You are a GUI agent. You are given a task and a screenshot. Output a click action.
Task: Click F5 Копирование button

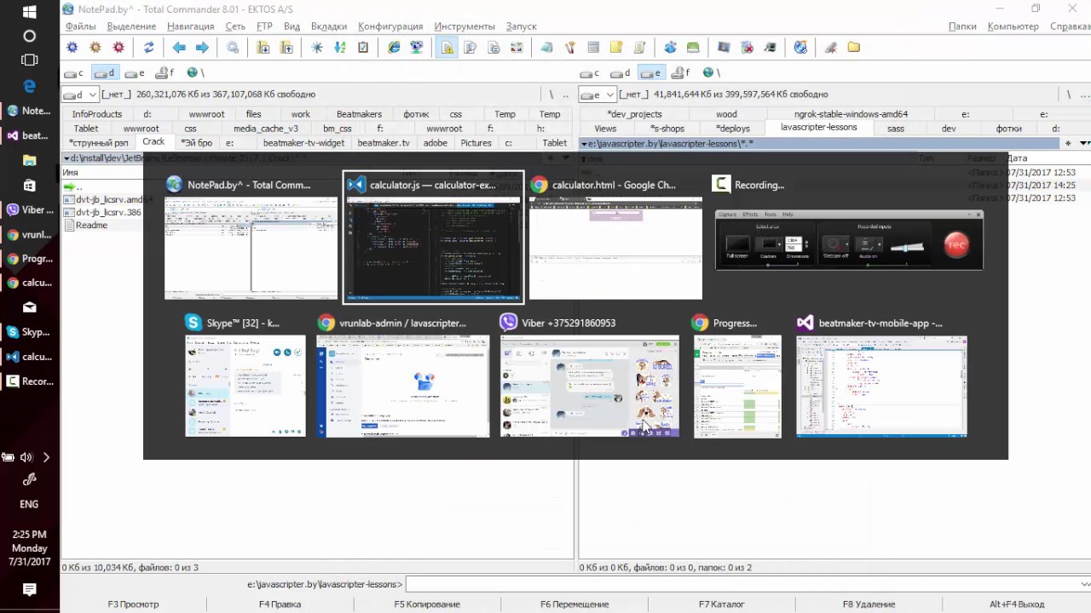click(x=427, y=604)
